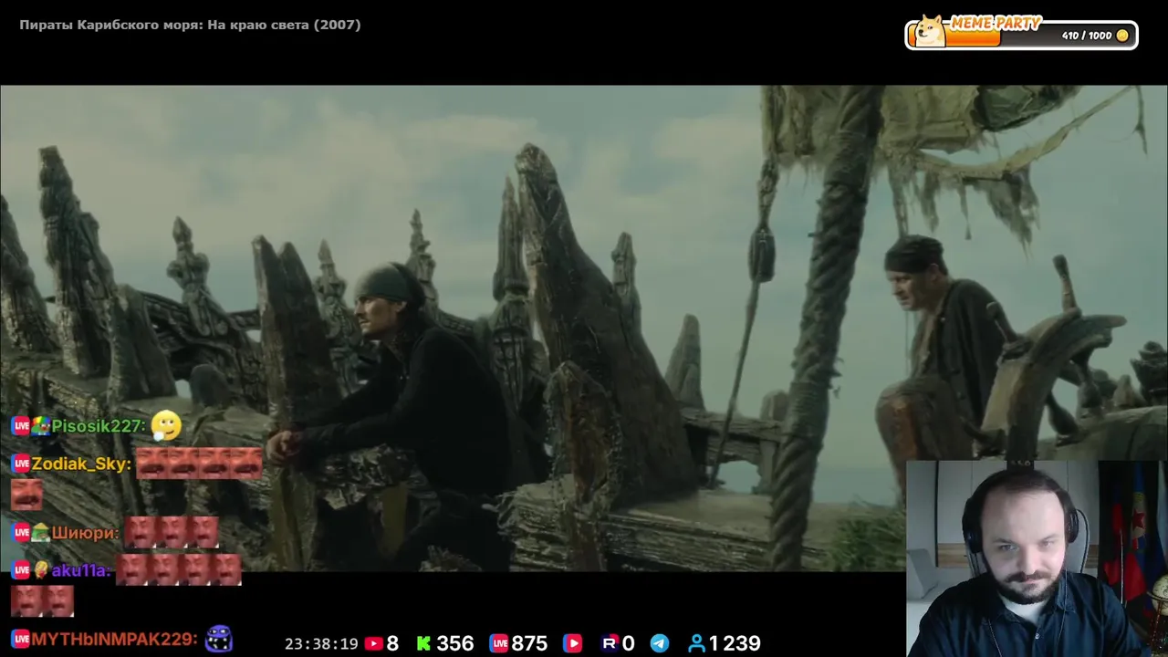The height and width of the screenshot is (657, 1168).
Task: Click the LIVE badge before Шиюри
Action: pos(20,533)
